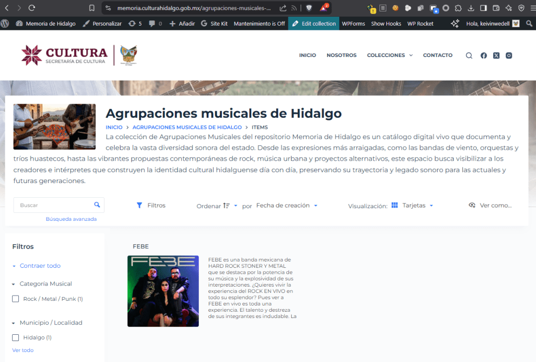
Task: Open the Tarjetas visualization dropdown
Action: (417, 206)
